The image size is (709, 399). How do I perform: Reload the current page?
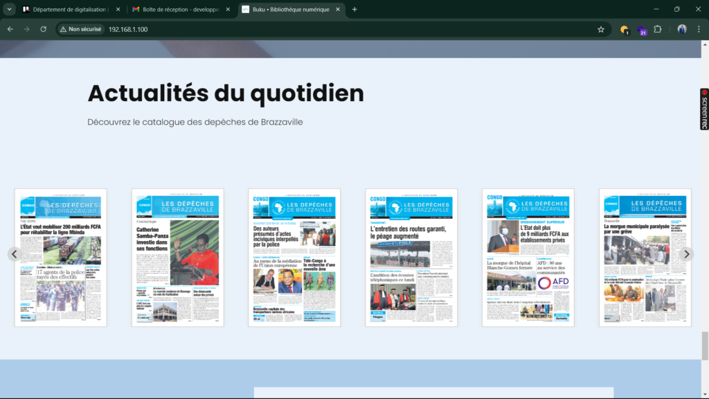point(44,29)
